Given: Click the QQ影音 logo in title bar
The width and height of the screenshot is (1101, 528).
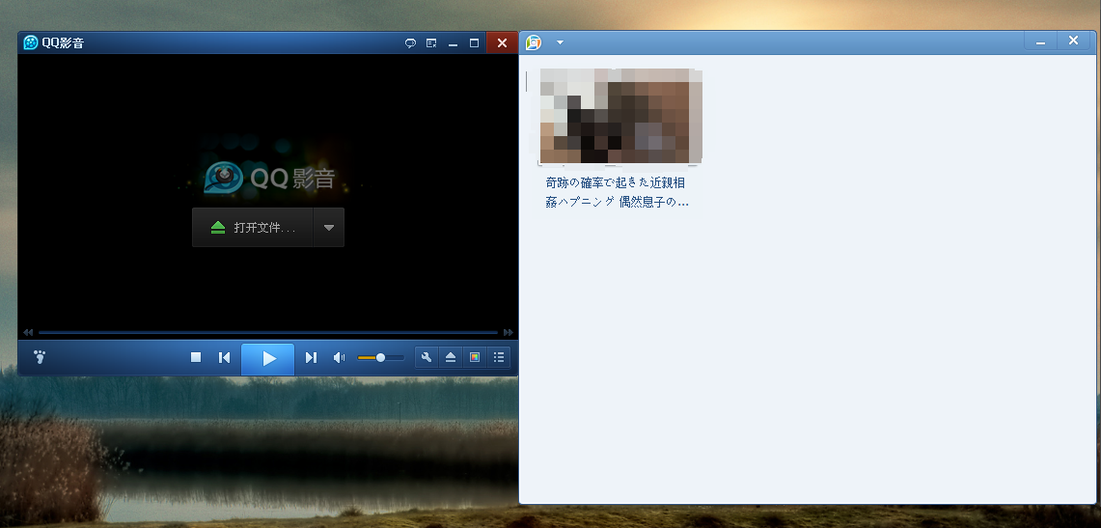Looking at the screenshot, I should coord(30,42).
